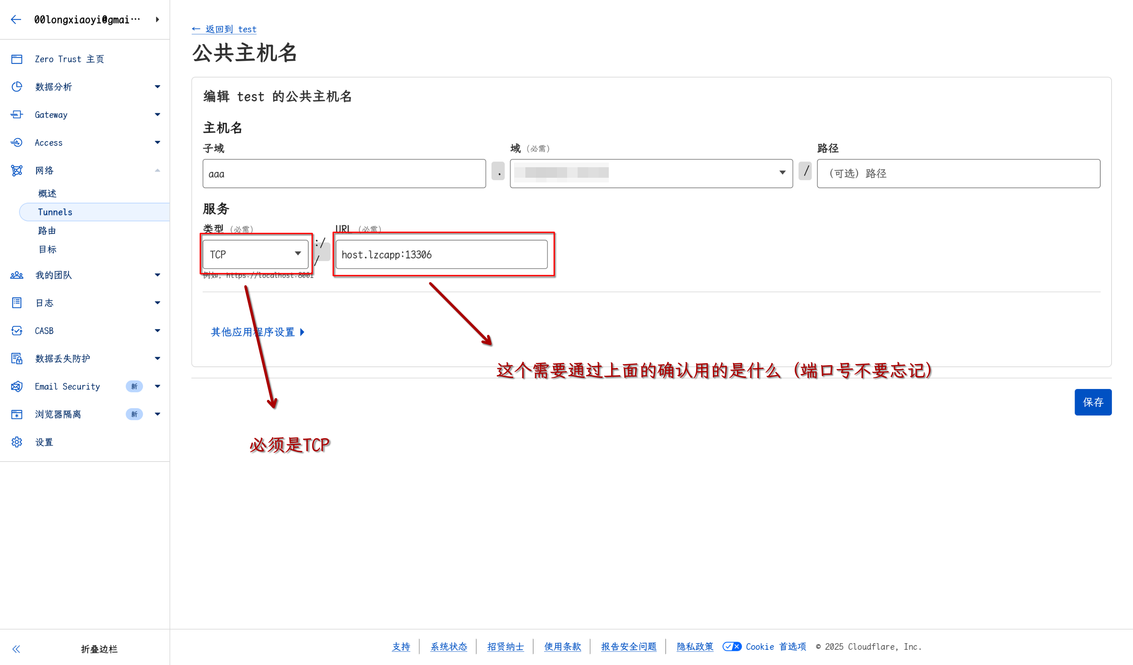Click the subdomain field containing aaa
Screen dimensions: 1133x665
click(344, 173)
